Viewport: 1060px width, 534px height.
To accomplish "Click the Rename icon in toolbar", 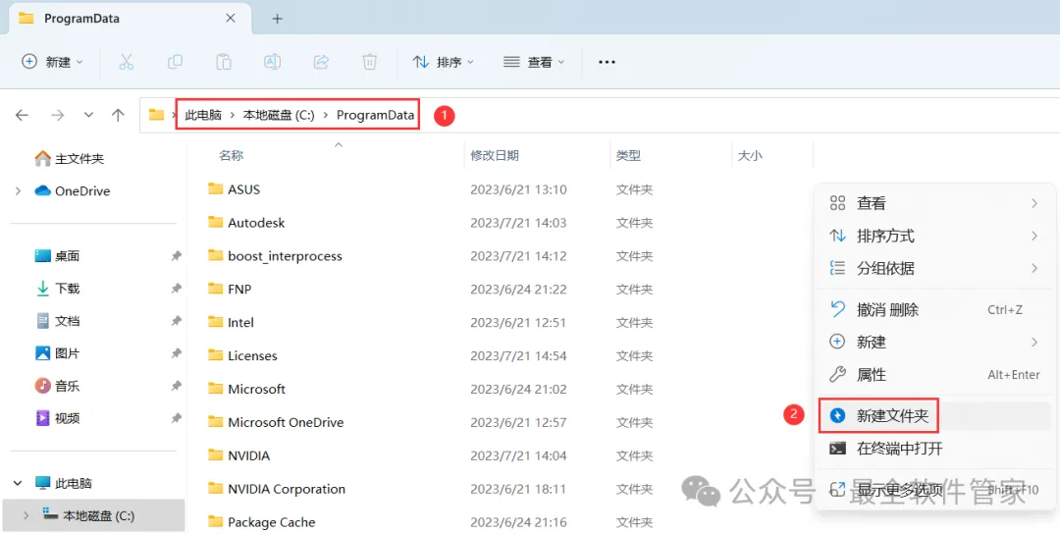I will 273,62.
